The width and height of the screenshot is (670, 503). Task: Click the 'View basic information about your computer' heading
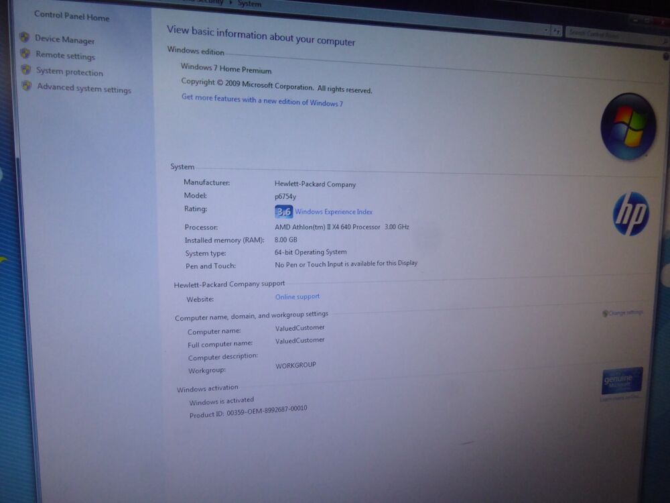tap(261, 36)
